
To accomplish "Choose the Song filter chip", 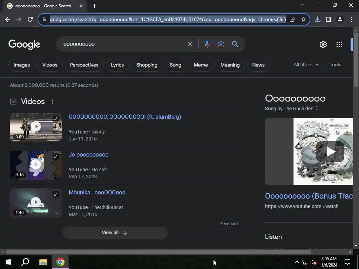I will tap(176, 65).
